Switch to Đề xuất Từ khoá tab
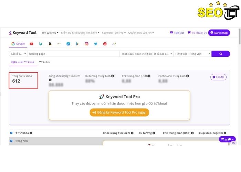Image resolution: width=241 pixels, height=172 pixels. pyautogui.click(x=23, y=62)
